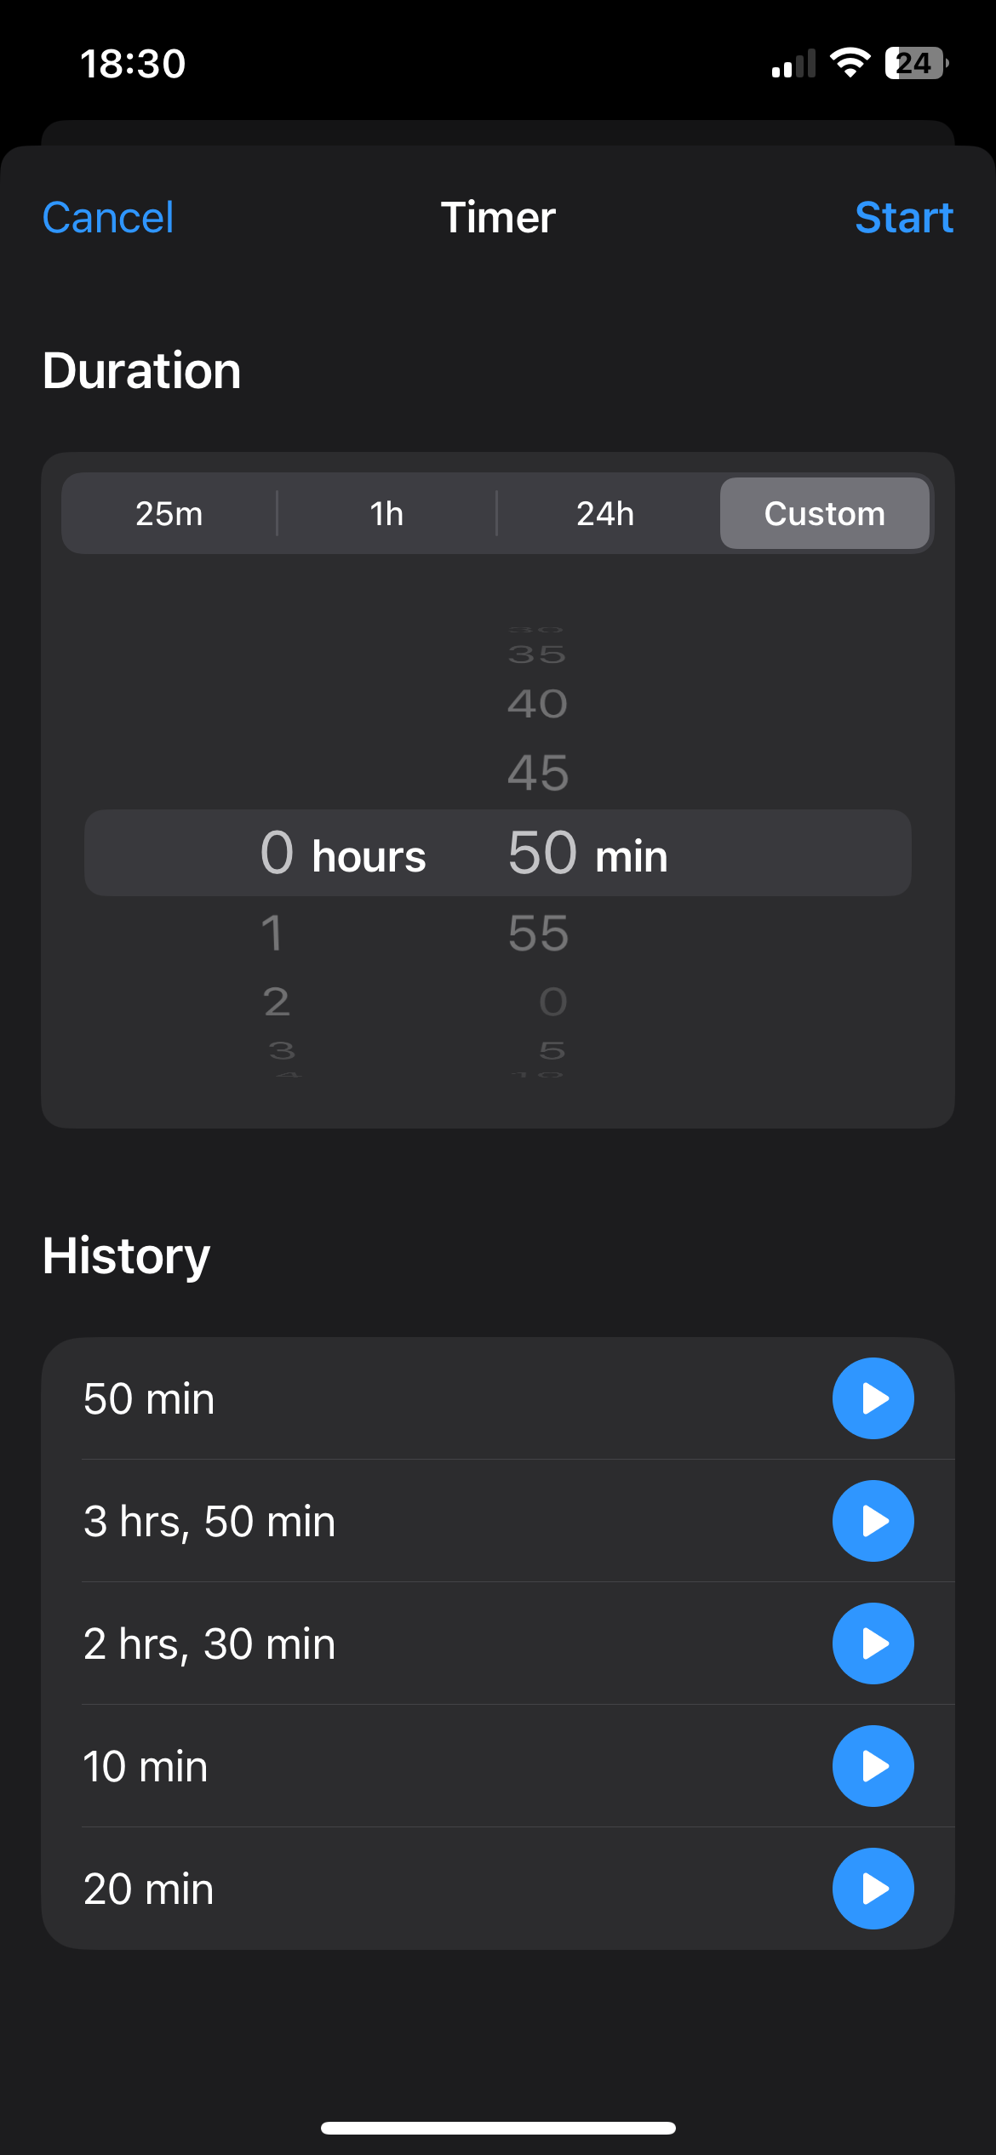Pick 45 in the minutes wheel
Screen dimensions: 996x2155
[538, 773]
